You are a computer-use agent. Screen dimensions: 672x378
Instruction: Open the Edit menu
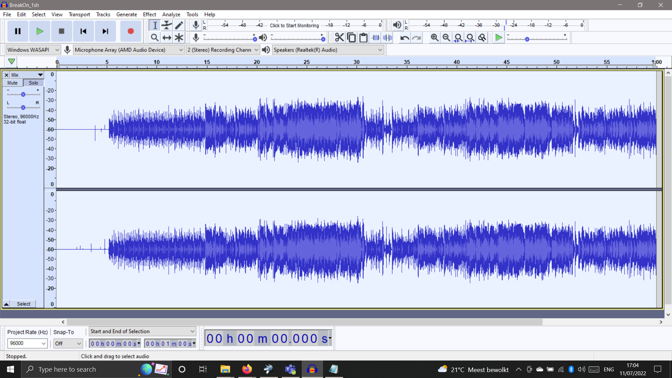pos(21,14)
